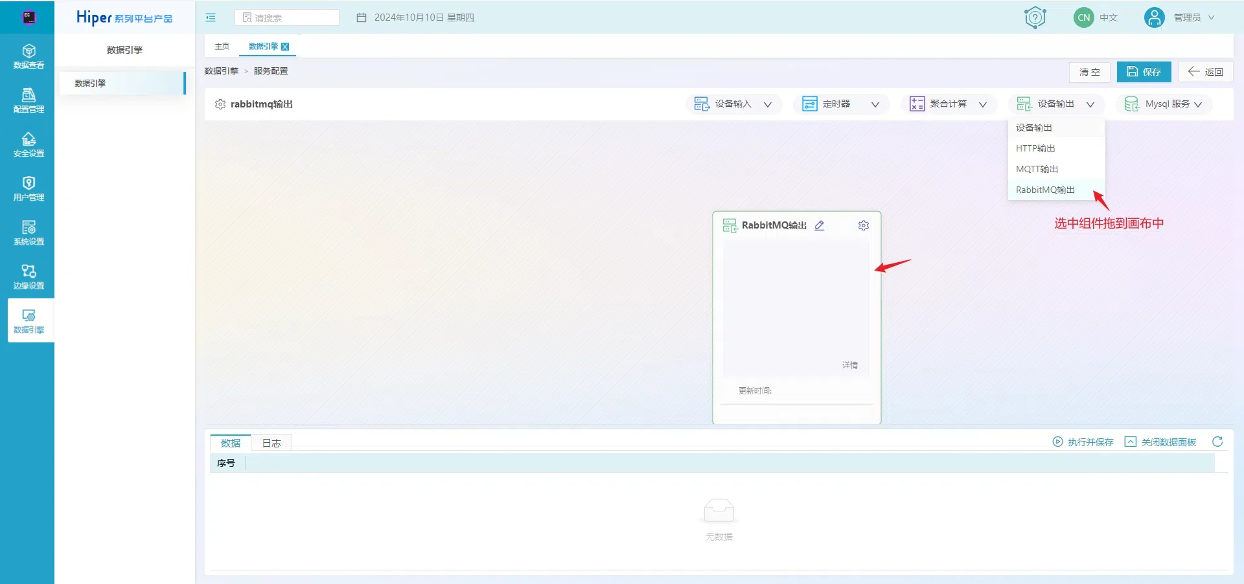Select HTTP输出 from the dropdown list
This screenshot has height=584, width=1244.
pyautogui.click(x=1057, y=148)
